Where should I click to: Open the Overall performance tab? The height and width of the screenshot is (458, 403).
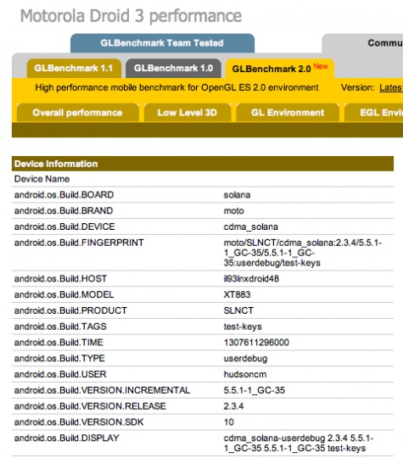coord(78,113)
